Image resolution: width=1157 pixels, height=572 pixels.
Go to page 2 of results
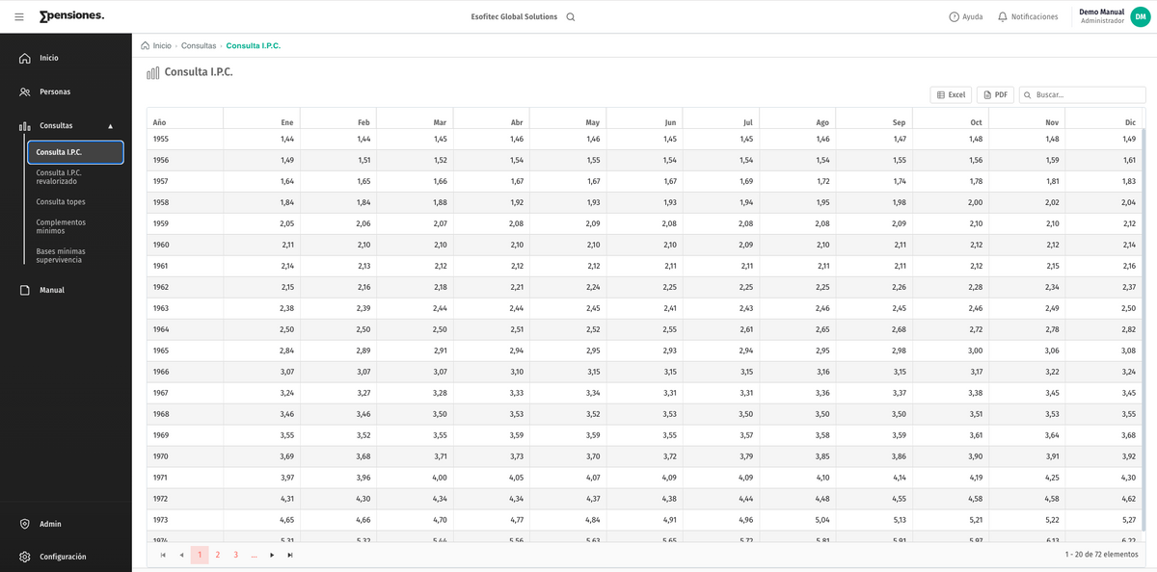coord(218,555)
